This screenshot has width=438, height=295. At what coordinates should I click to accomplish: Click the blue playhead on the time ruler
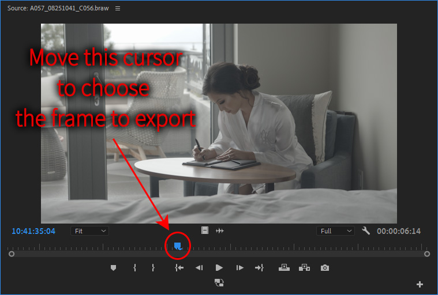coord(178,246)
